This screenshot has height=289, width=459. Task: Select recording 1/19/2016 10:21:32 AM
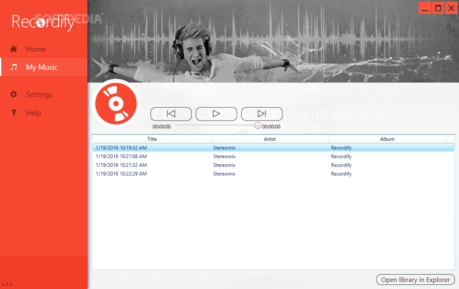point(273,165)
